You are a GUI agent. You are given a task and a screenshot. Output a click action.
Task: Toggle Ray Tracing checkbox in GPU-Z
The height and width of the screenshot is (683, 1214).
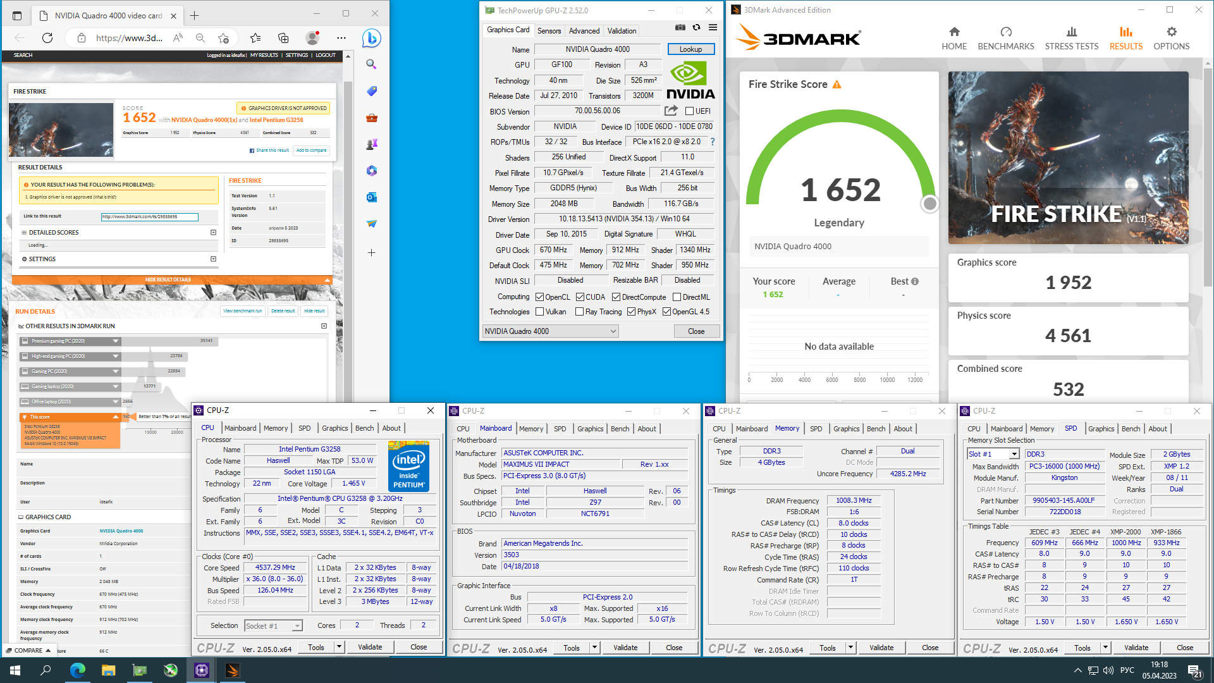[x=579, y=312]
